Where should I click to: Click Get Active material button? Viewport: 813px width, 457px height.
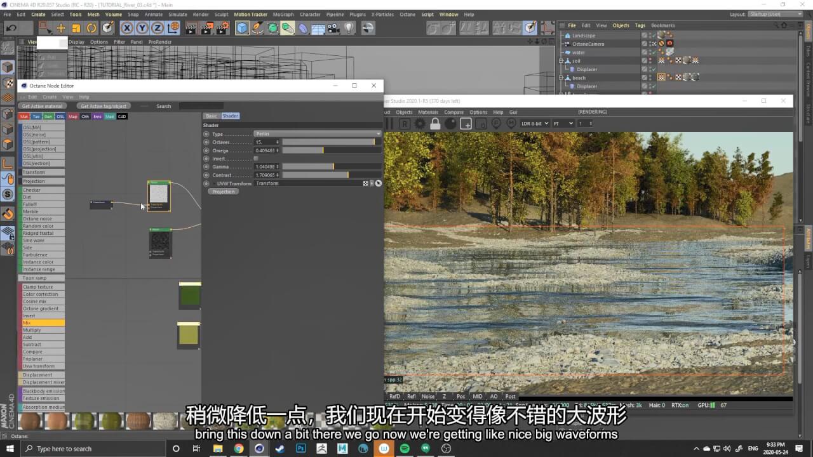[x=43, y=106]
